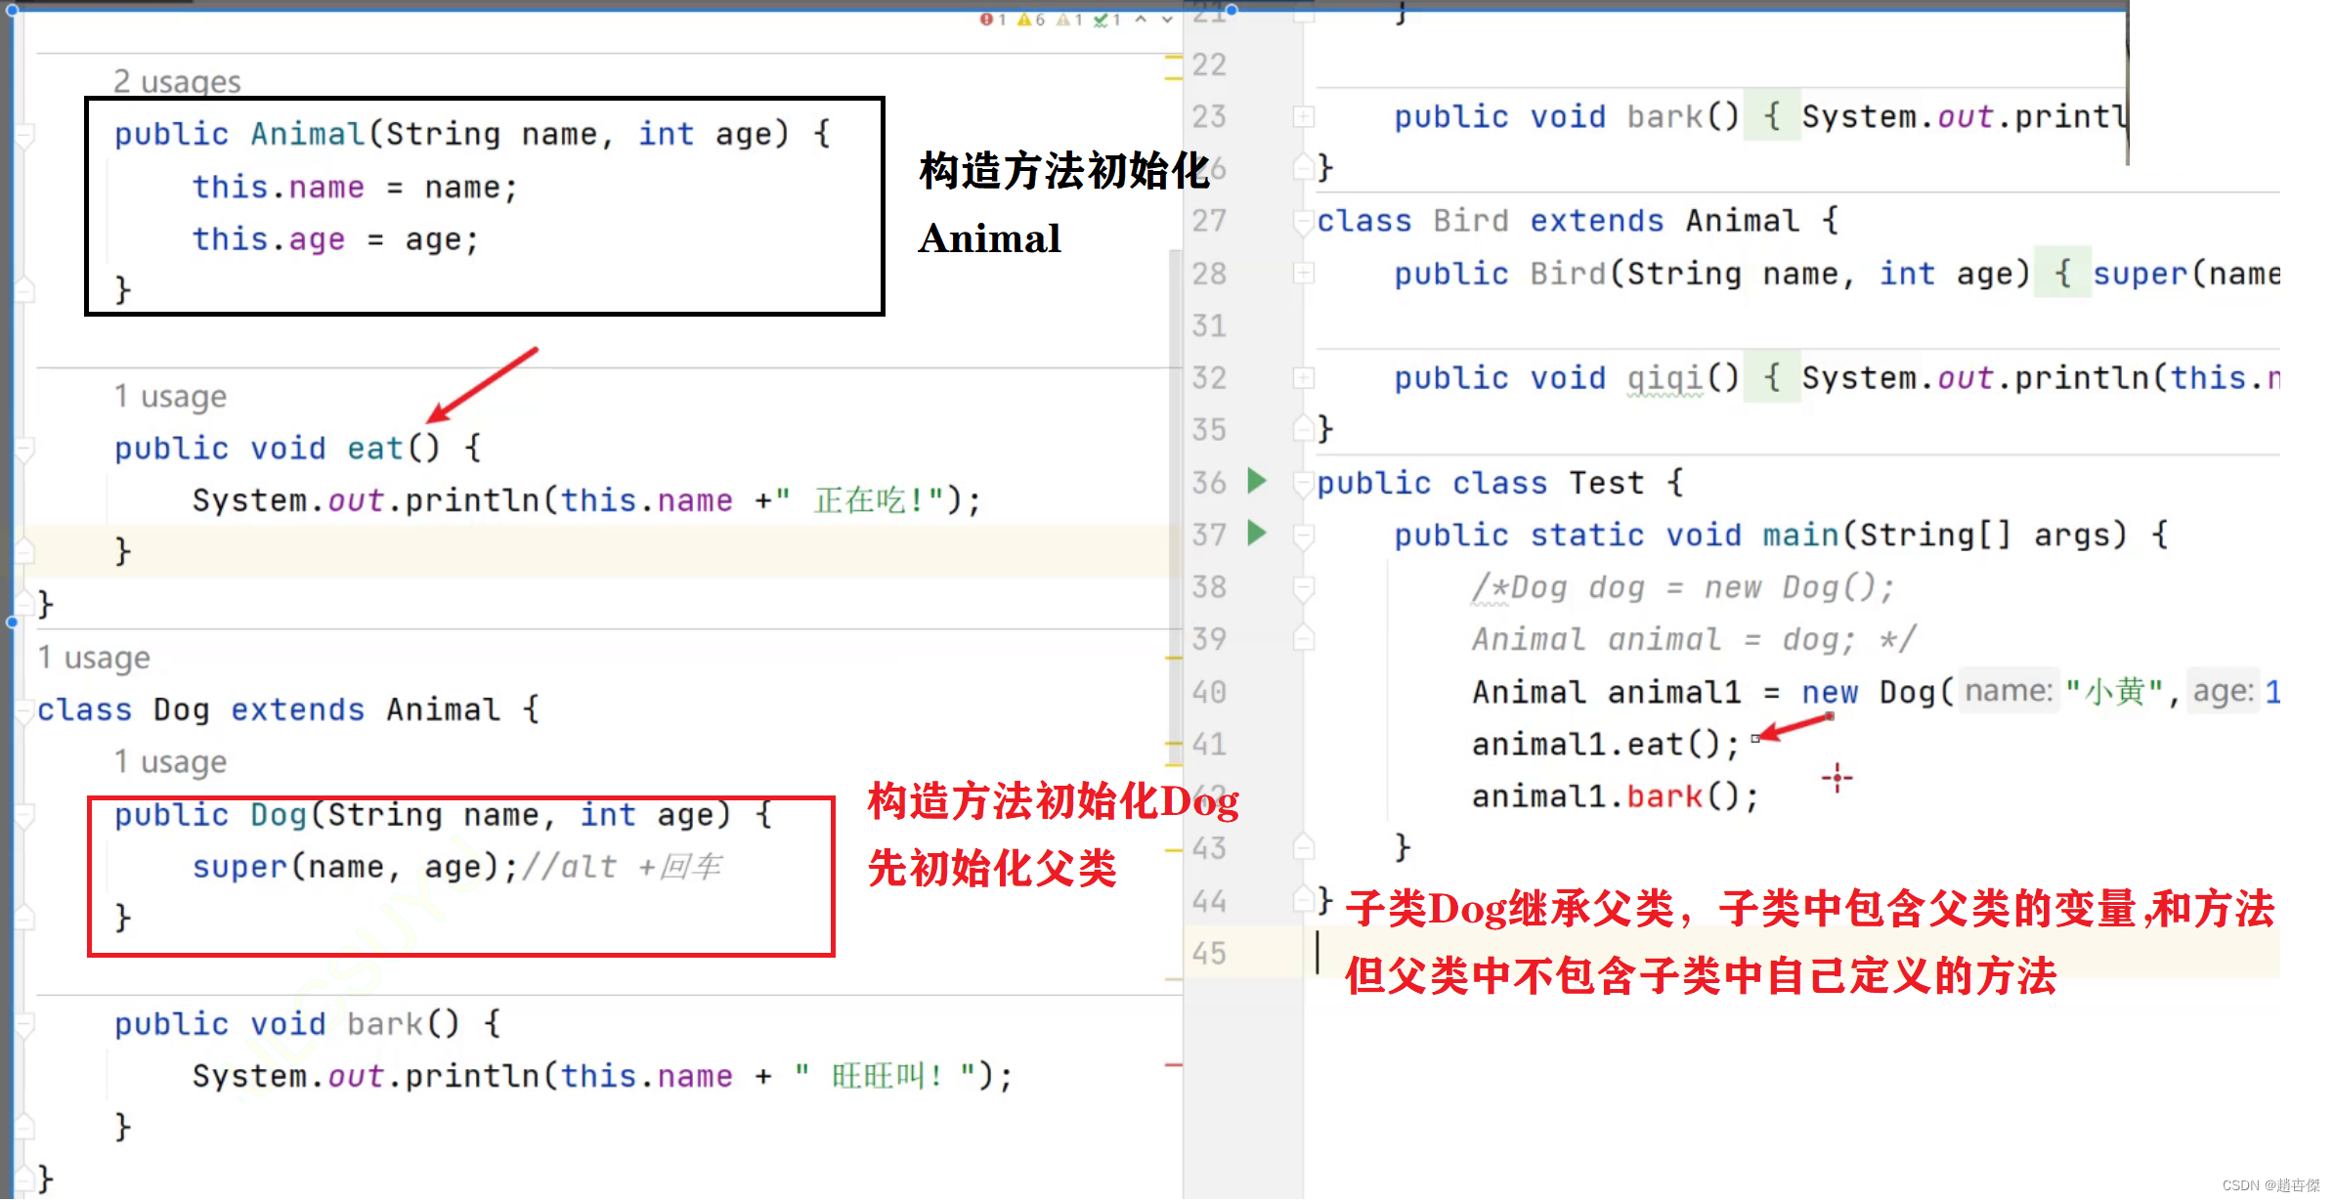The width and height of the screenshot is (2335, 1202).
Task: Collapse class Dog fold marker in gutter
Action: [x=23, y=710]
